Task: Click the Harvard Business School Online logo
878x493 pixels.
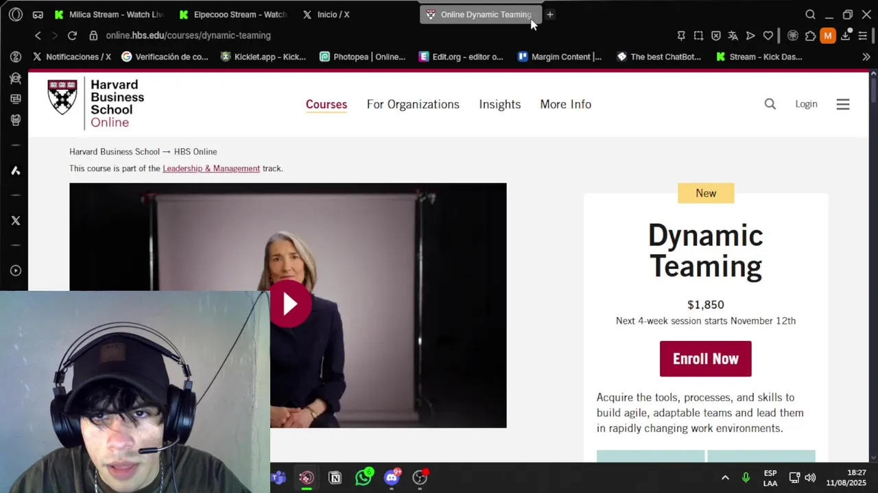Action: [96, 103]
